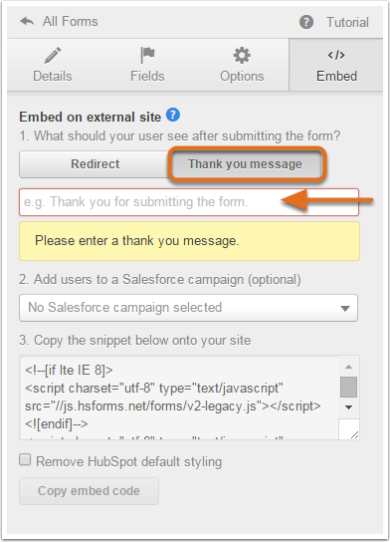The image size is (390, 542).
Task: Click the snippet box scroll down arrow
Action: tap(348, 407)
